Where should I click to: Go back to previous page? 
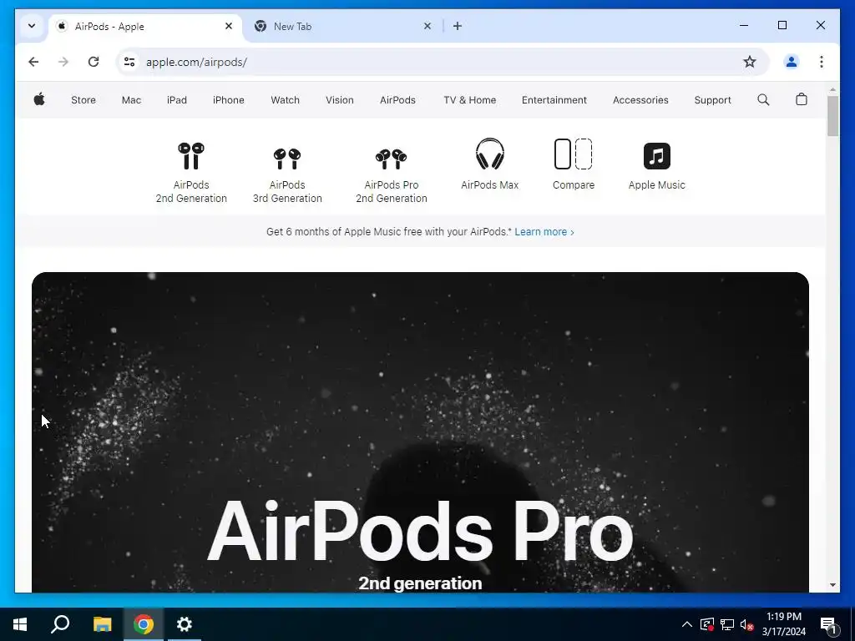tap(33, 62)
